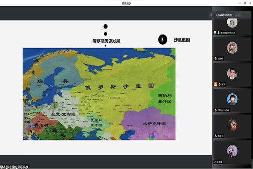253x169 pixels.
Task: Click the black circled number 3 on slide
Action: coord(162,40)
